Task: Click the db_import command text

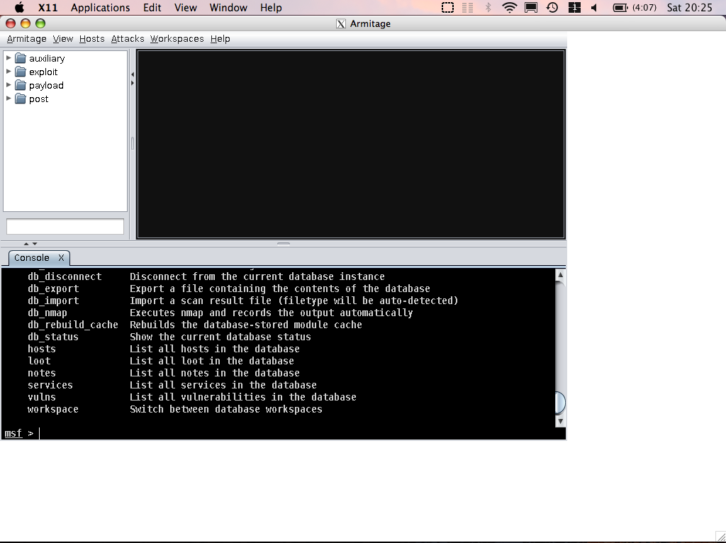Action: point(53,301)
